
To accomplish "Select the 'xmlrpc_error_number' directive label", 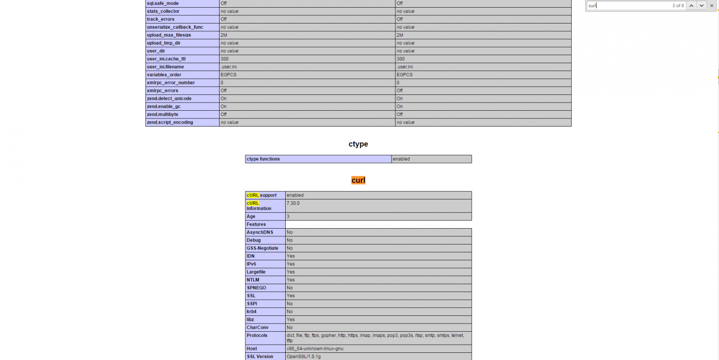I will tap(171, 82).
